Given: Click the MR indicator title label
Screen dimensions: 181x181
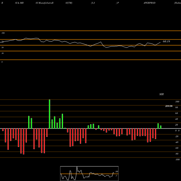Looking at the screenshot, I should [161, 94].
